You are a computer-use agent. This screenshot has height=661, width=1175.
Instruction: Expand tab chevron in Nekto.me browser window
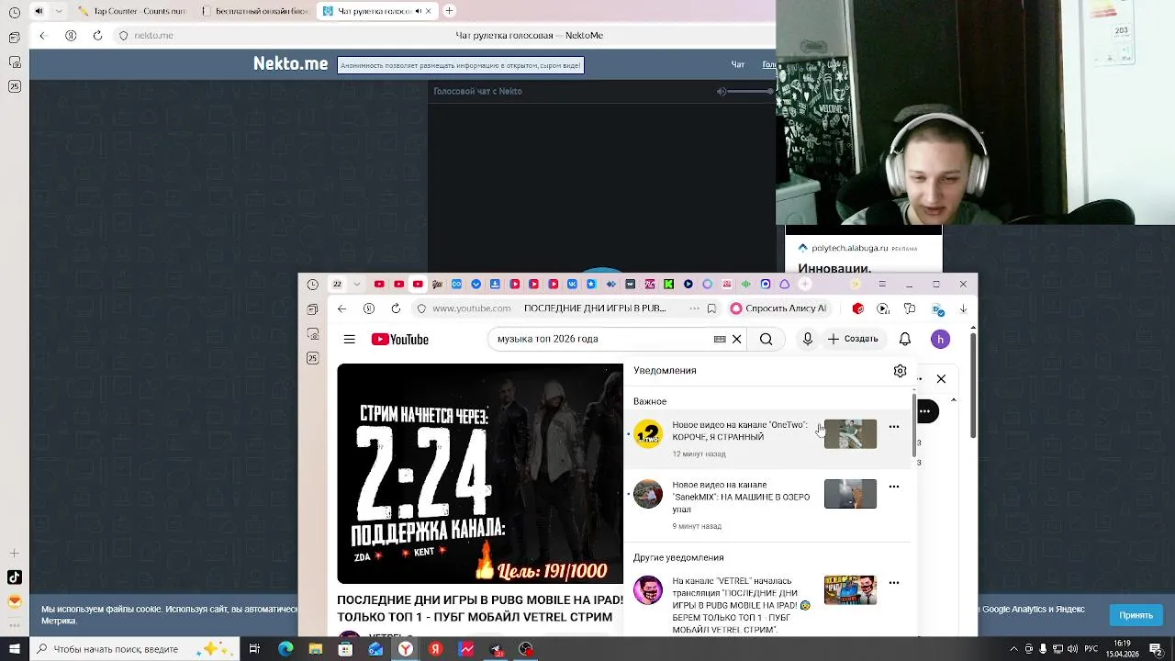click(x=60, y=11)
